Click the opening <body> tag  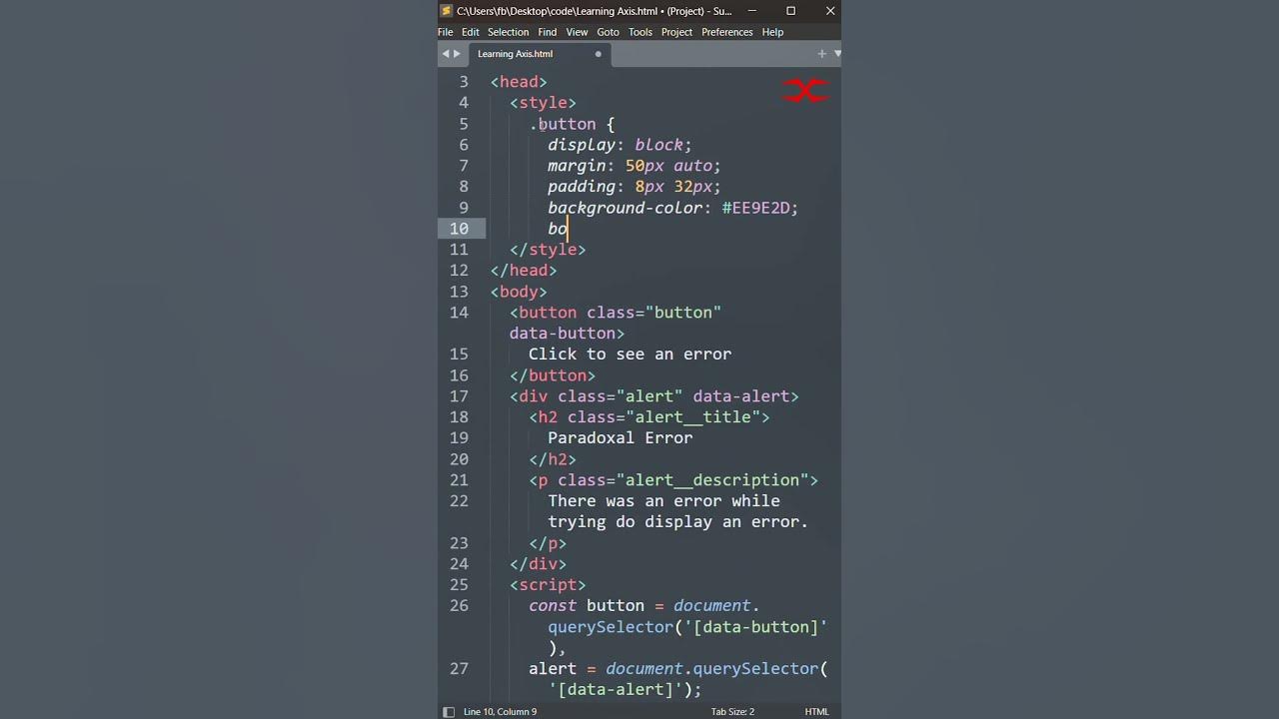519,292
